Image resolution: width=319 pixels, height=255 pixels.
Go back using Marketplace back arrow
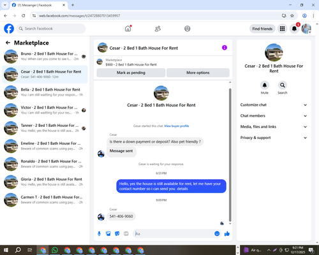8,43
